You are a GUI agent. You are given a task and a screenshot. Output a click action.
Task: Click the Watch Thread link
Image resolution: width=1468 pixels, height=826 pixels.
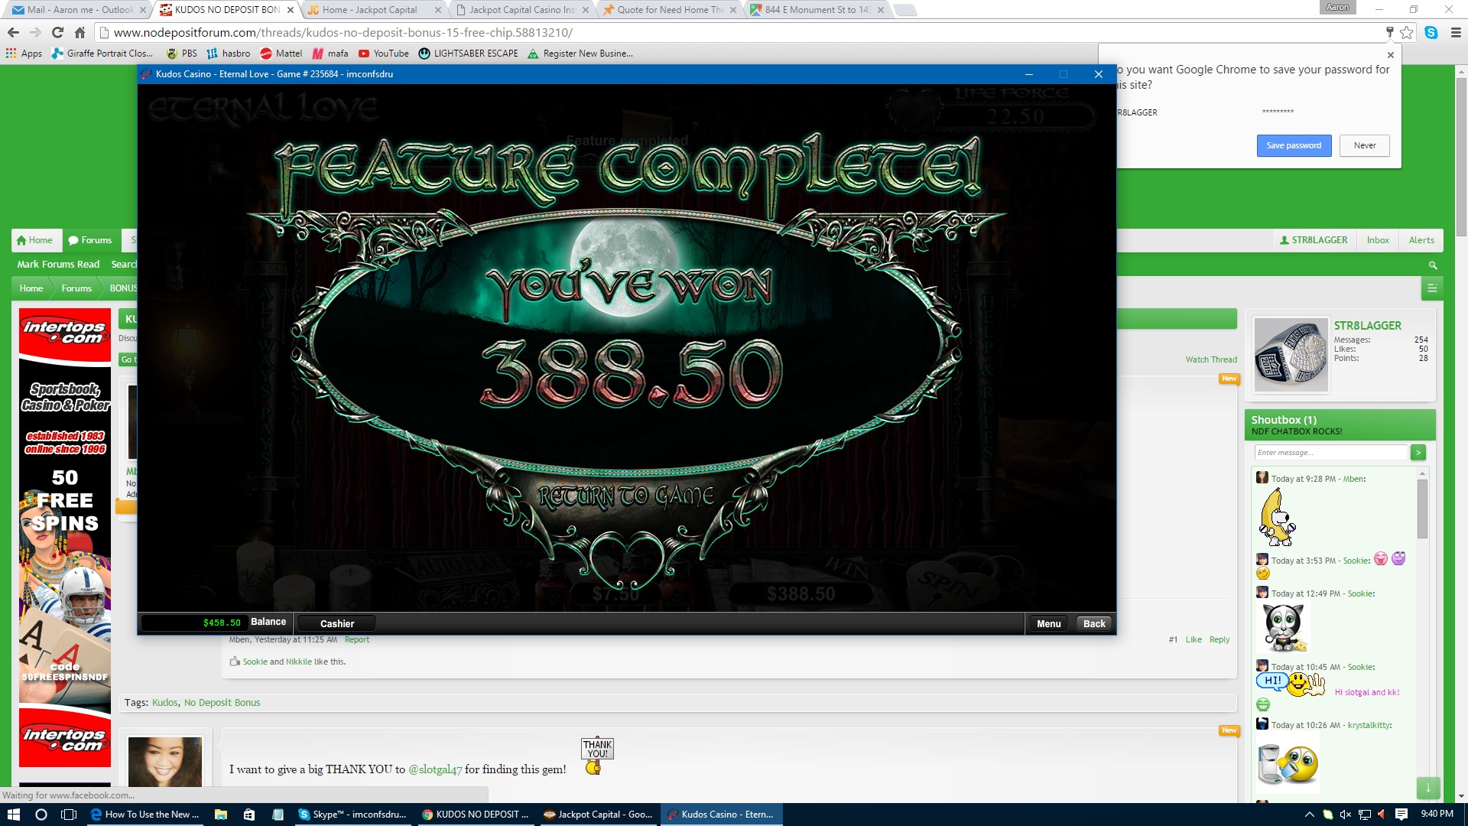coord(1211,359)
